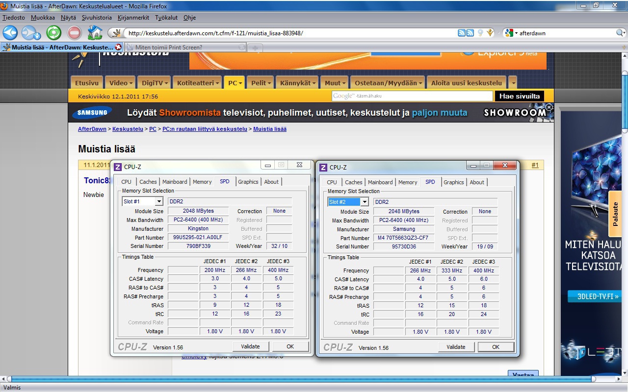Image resolution: width=628 pixels, height=392 pixels.
Task: Click the yellow figure icon in address bar
Action: (489, 33)
